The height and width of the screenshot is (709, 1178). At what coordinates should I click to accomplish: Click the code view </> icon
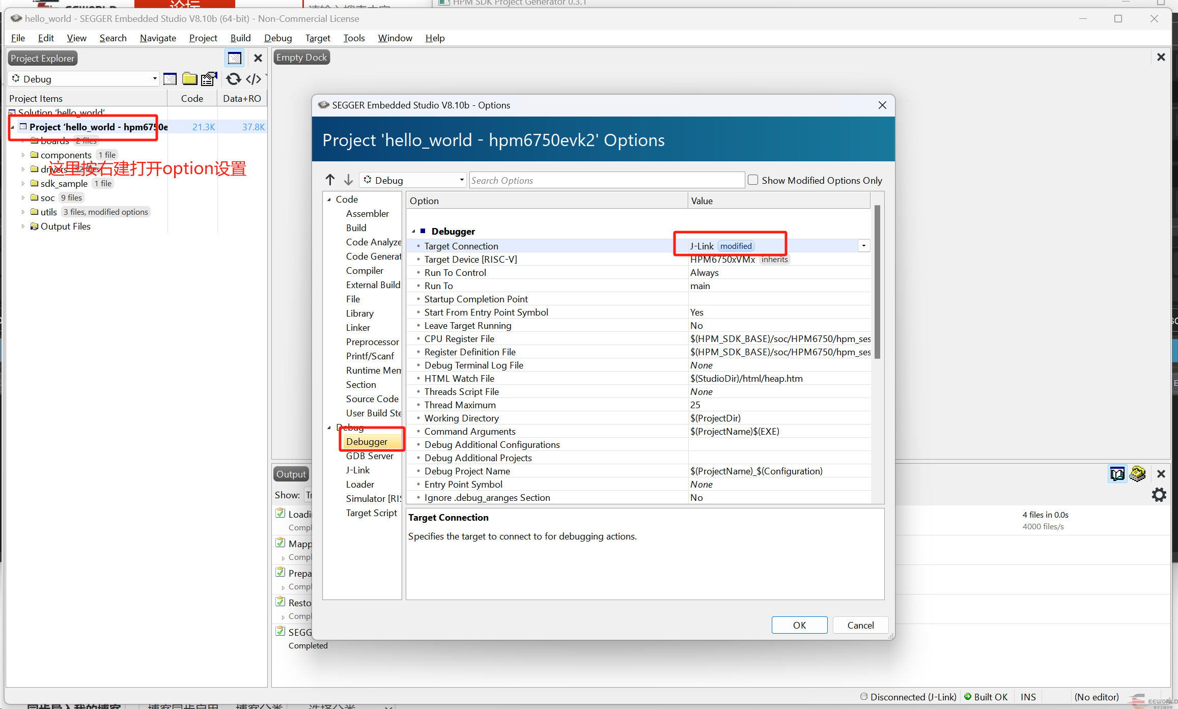[x=254, y=79]
